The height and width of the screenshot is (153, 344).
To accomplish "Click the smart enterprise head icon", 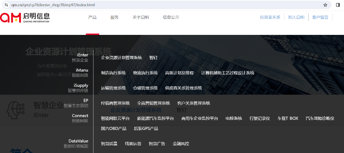I will coord(15,110).
